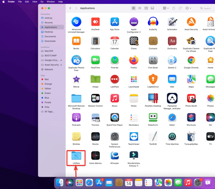Screen dimensions: 215x189
Task: Go forward with the right chevron
Action: pyautogui.click(x=76, y=8)
